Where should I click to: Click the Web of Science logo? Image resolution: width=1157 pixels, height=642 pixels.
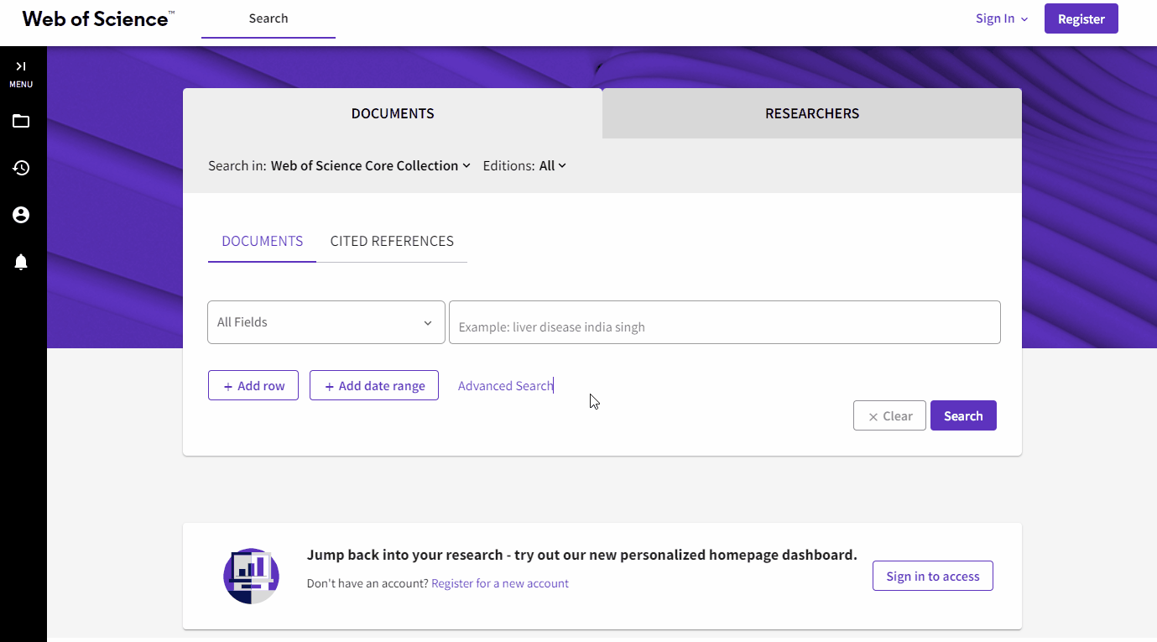(x=98, y=18)
